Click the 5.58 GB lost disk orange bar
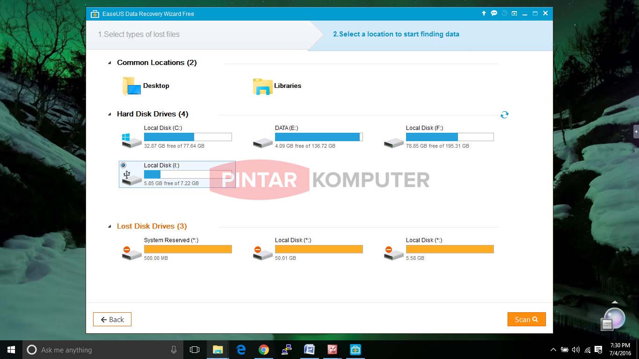Viewport: 639px width, 359px height. [450, 249]
